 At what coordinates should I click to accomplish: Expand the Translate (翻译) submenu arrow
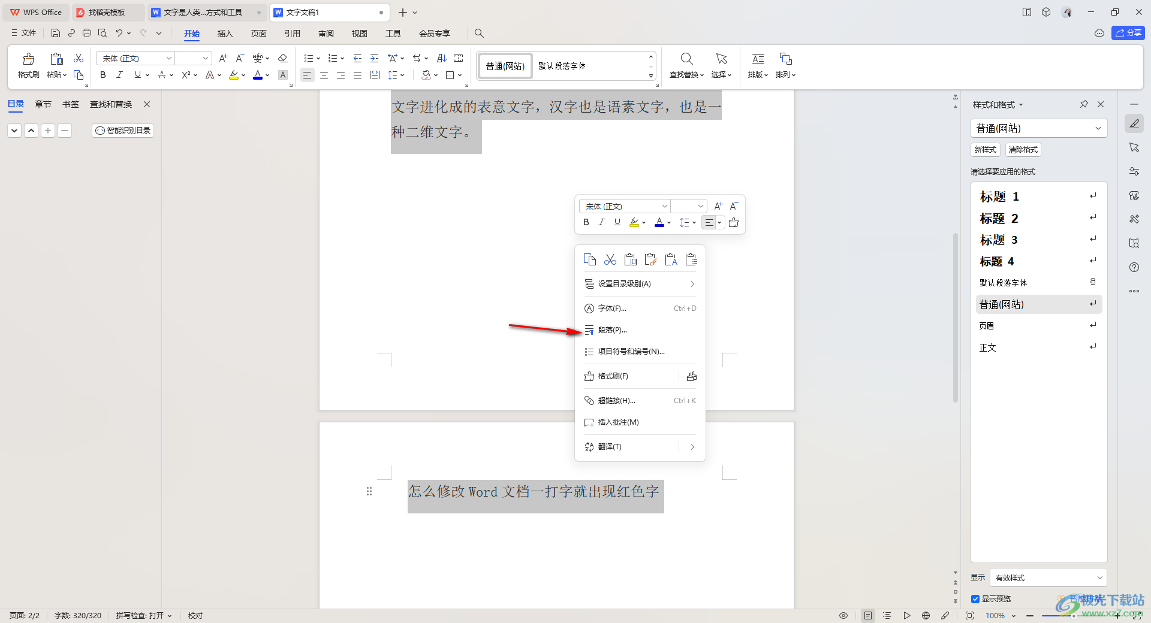click(x=692, y=447)
